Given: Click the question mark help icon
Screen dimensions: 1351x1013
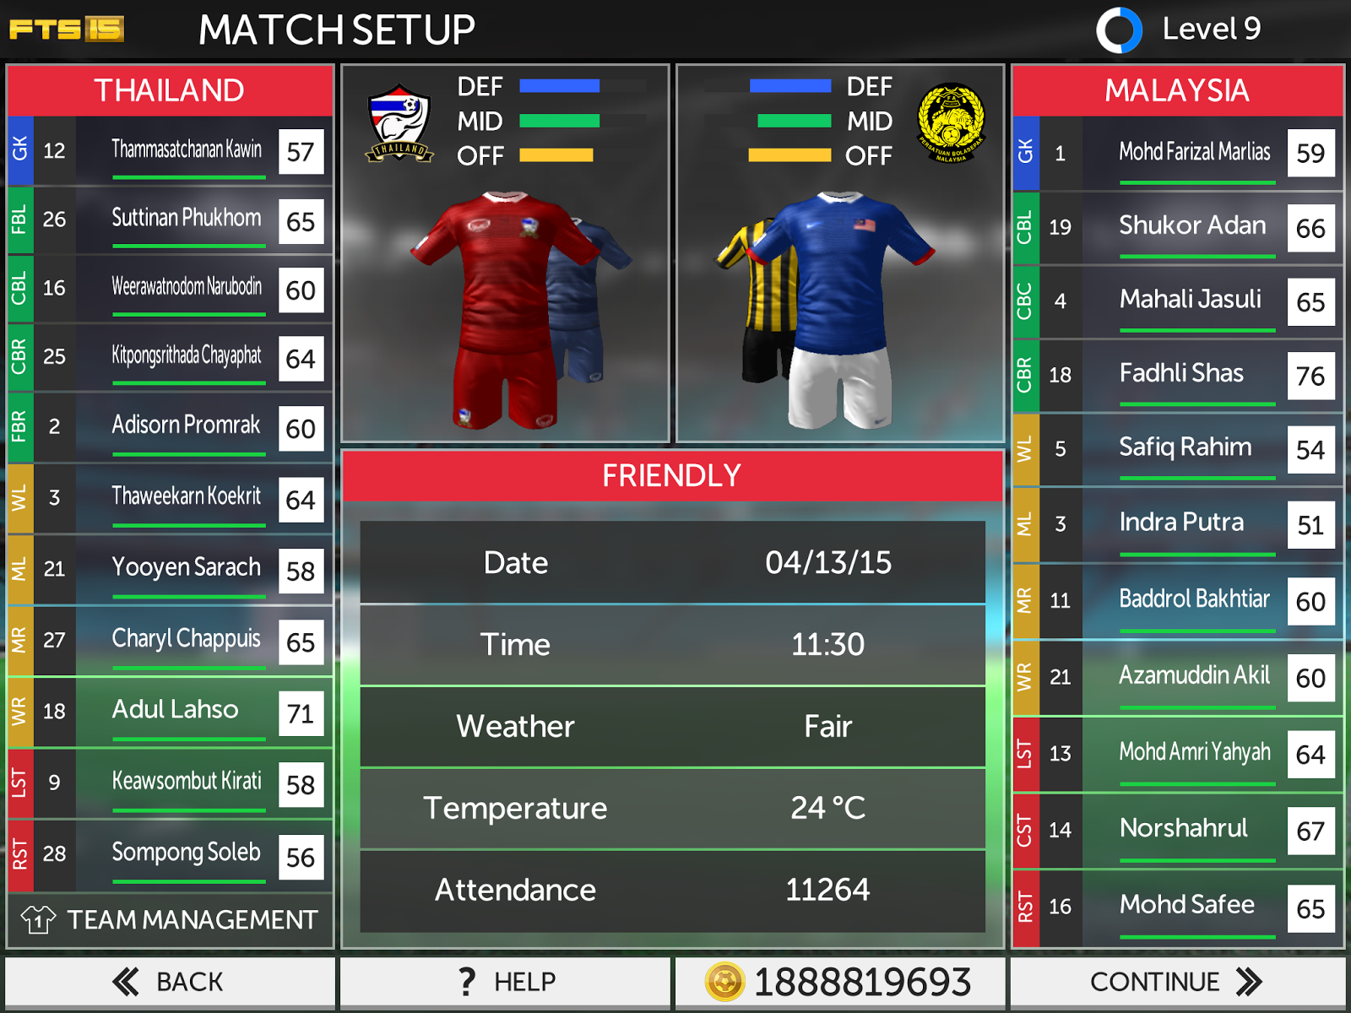Looking at the screenshot, I should click(x=467, y=982).
